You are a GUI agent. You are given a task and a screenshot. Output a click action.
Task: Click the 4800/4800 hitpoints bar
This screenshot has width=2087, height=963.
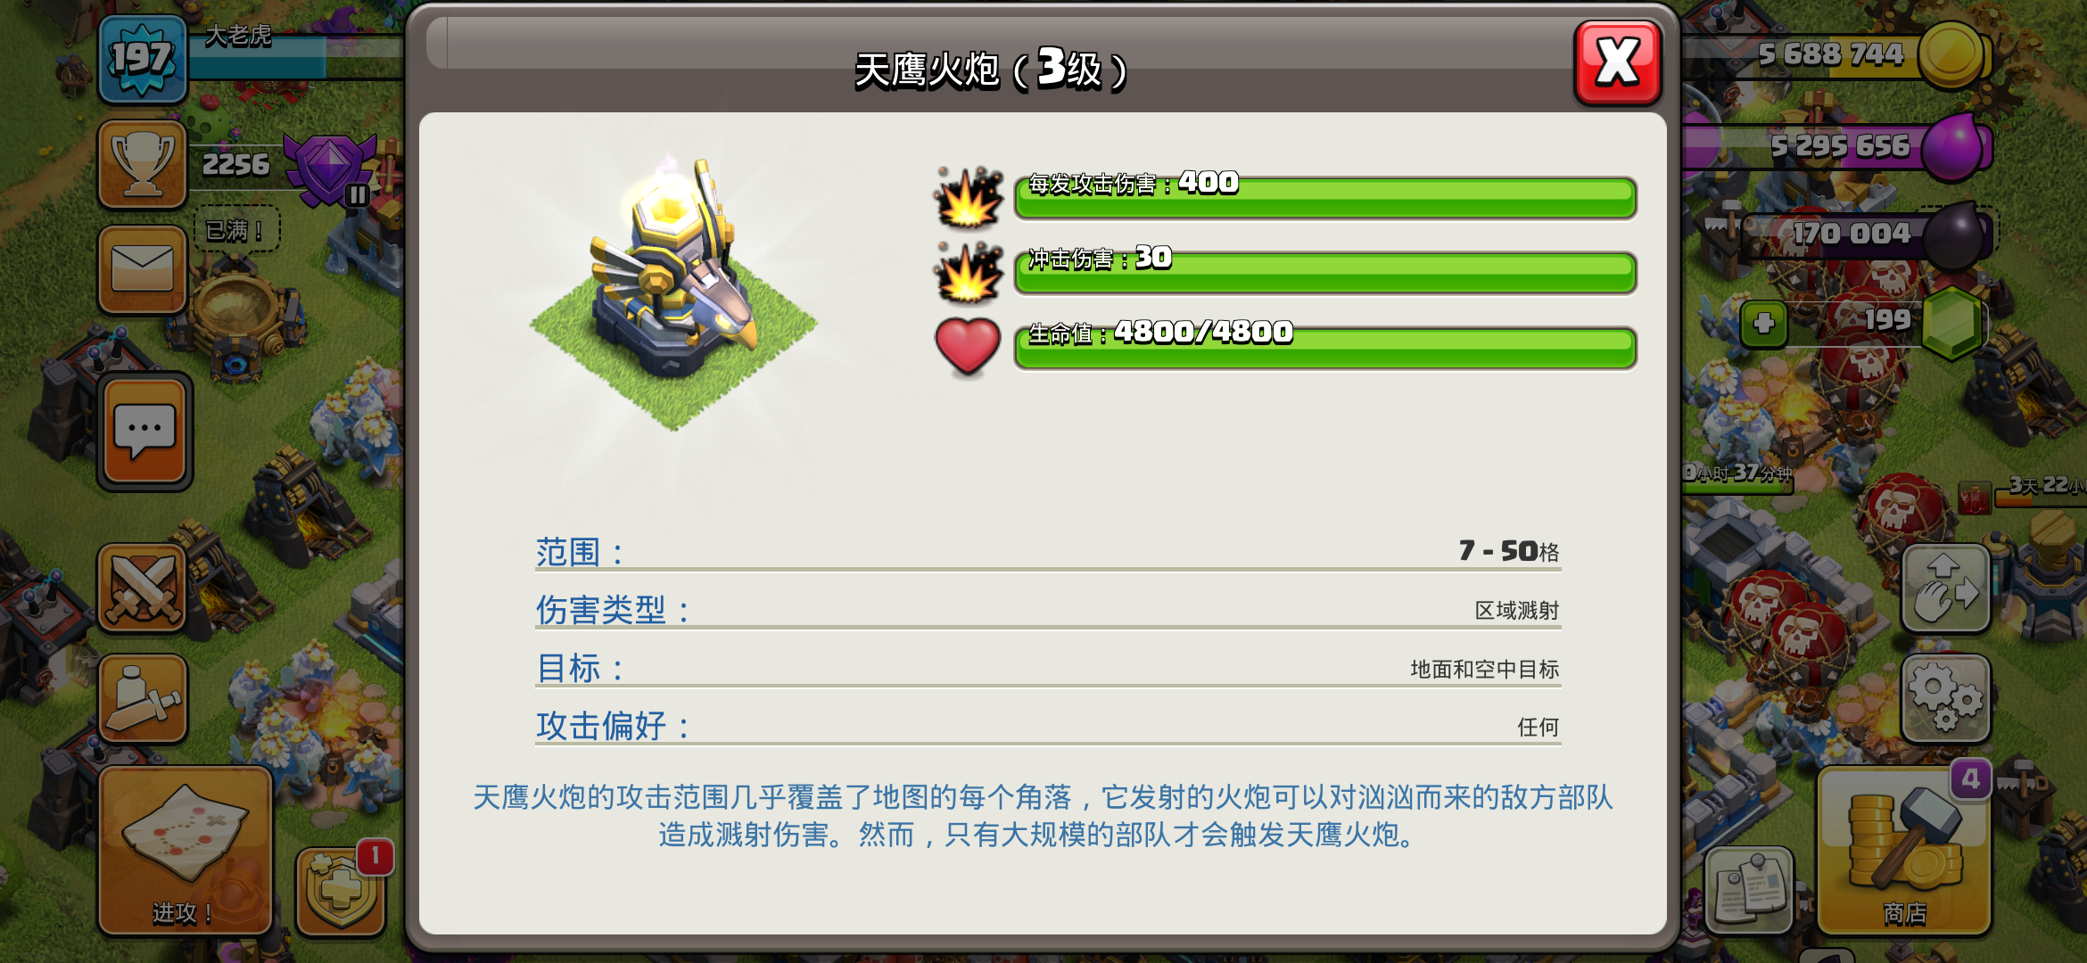[1325, 347]
